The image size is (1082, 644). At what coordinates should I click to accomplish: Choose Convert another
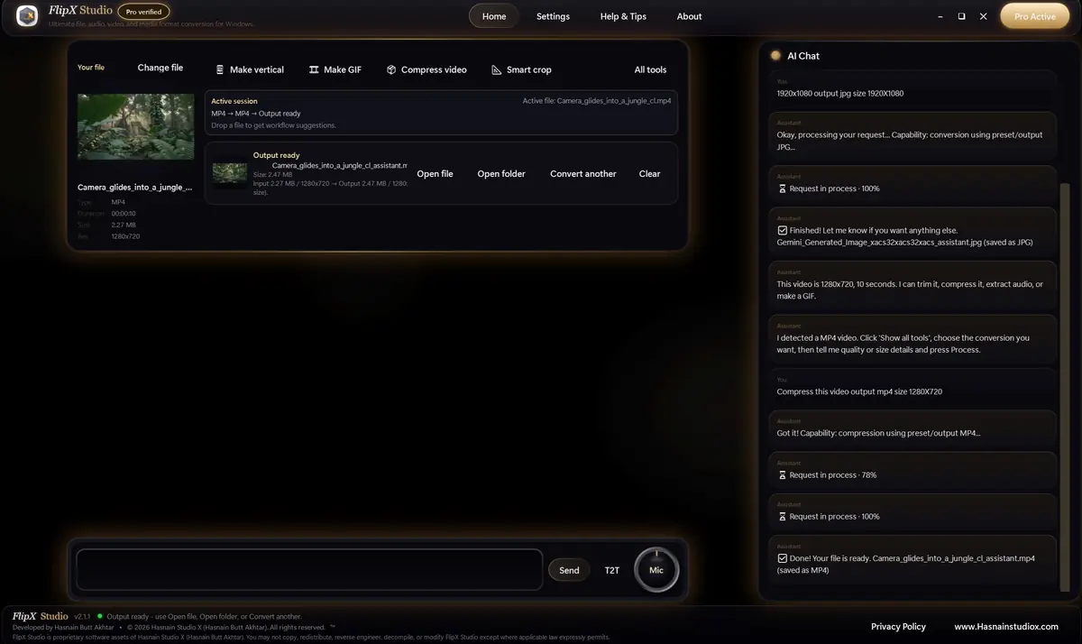coord(583,174)
